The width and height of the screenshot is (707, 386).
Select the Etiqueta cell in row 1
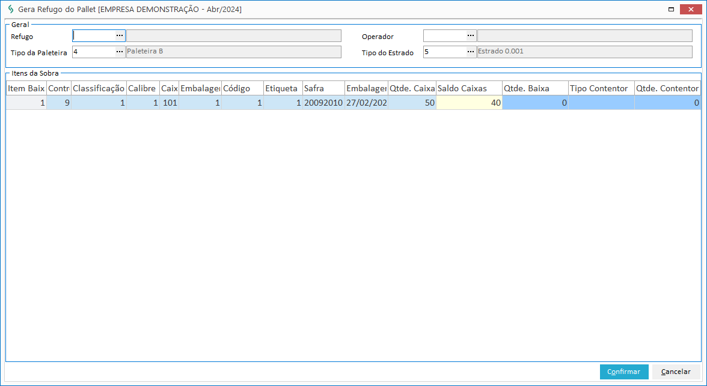[283, 103]
